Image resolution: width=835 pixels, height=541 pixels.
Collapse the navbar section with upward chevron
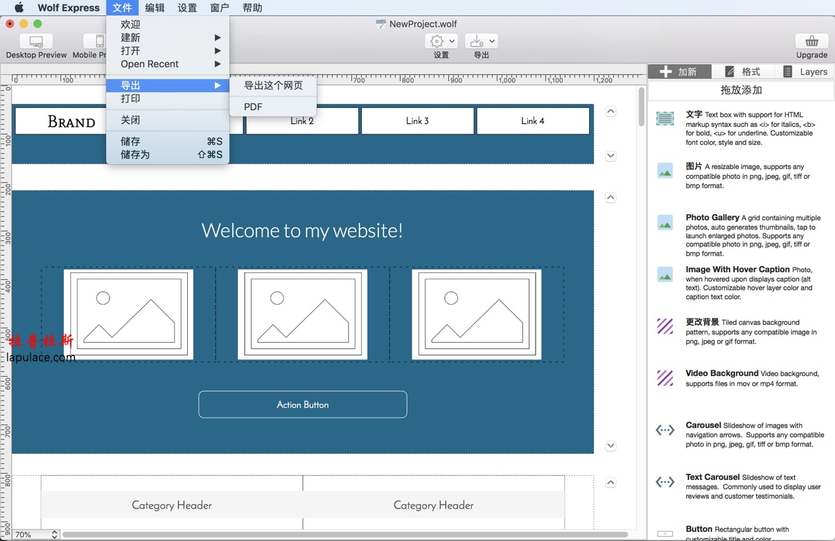[610, 109]
